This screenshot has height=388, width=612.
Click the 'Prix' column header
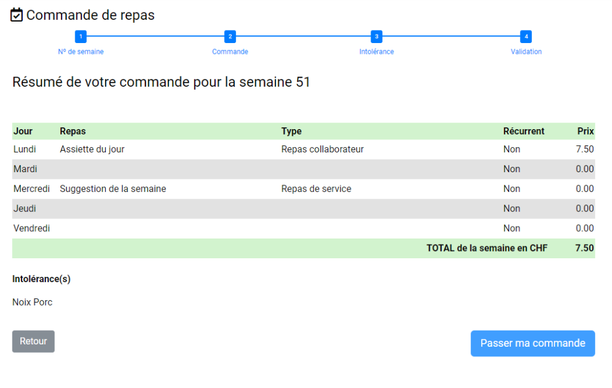(x=586, y=131)
